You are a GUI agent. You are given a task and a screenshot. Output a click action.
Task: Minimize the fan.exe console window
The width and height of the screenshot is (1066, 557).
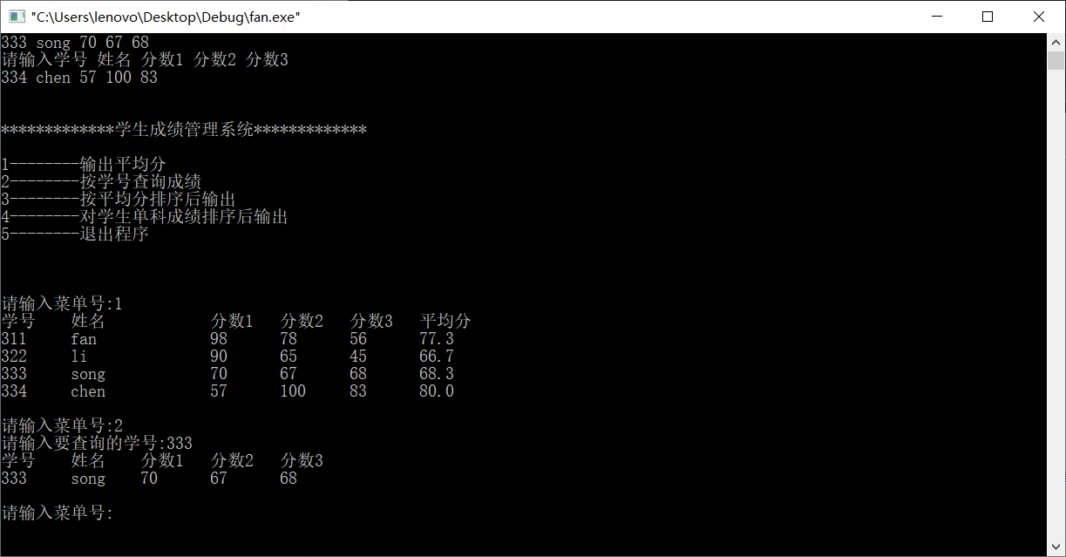[936, 17]
